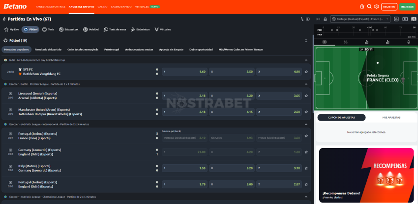Viewport: 418px width, 204px height.
Task: Bet on Italy (Matrix) at 1.55
Action: click(x=184, y=168)
